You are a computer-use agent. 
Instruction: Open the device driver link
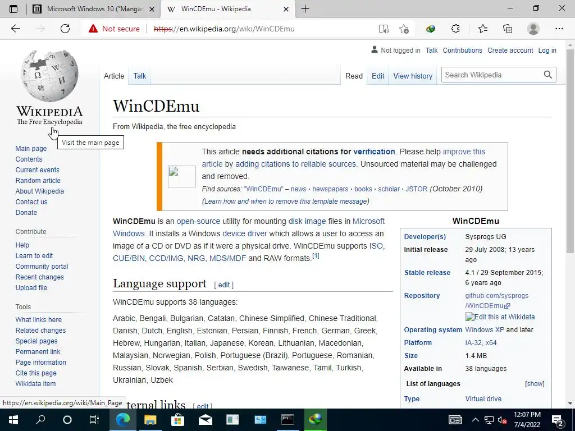click(x=245, y=233)
